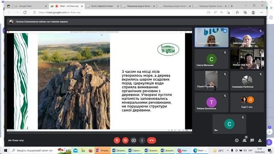The width and height of the screenshot is (274, 154).
Task: Open browser settings ellipsis menu
Action: [261, 12]
